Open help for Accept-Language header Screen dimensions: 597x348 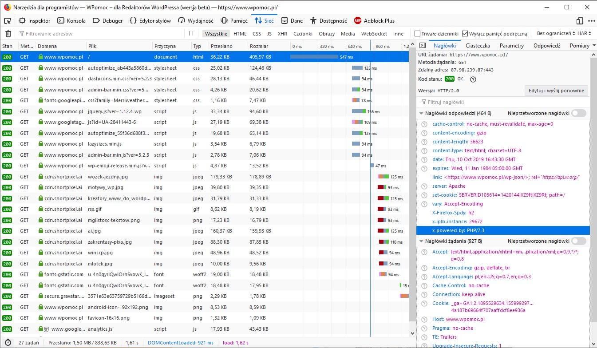click(x=424, y=277)
